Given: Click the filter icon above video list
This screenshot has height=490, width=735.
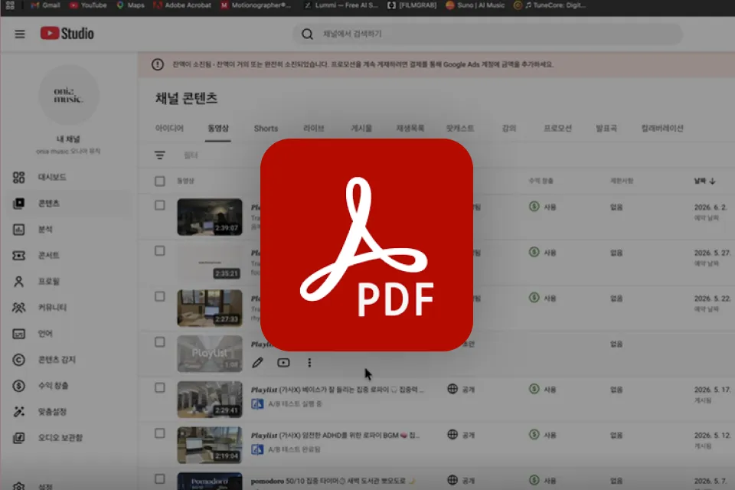Looking at the screenshot, I should coord(160,155).
